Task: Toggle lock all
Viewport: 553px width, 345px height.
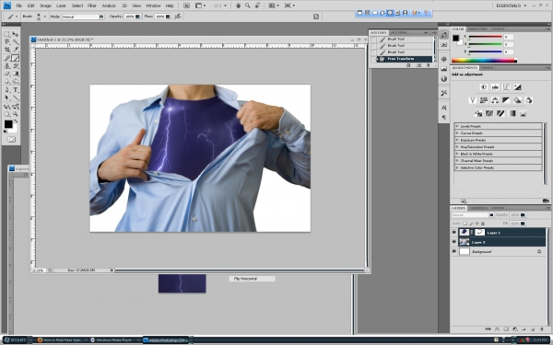Action: (x=483, y=224)
